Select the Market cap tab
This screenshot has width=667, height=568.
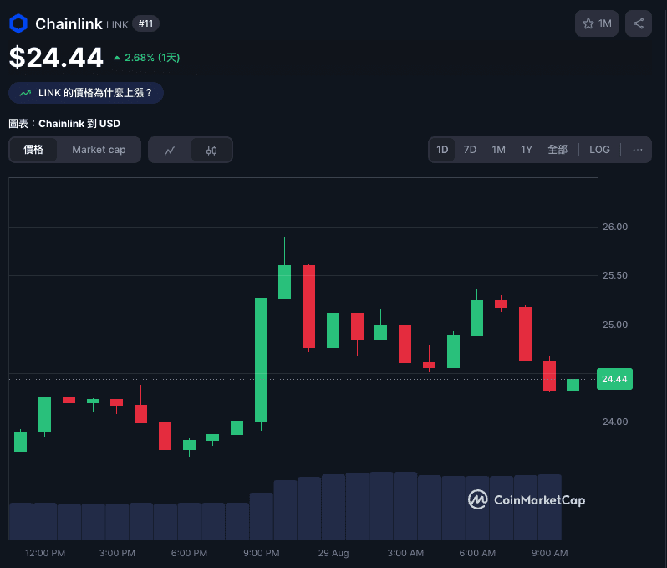click(x=99, y=150)
